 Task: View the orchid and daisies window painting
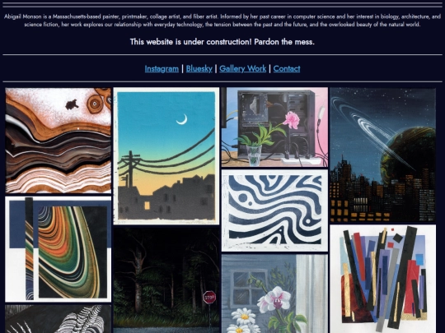click(274, 294)
